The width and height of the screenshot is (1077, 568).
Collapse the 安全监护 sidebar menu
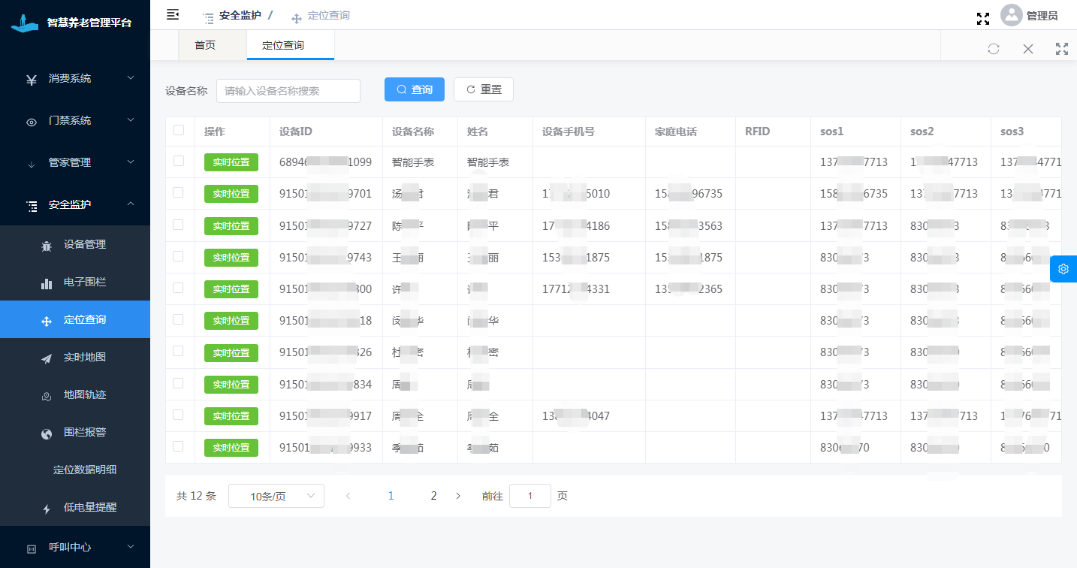[75, 204]
